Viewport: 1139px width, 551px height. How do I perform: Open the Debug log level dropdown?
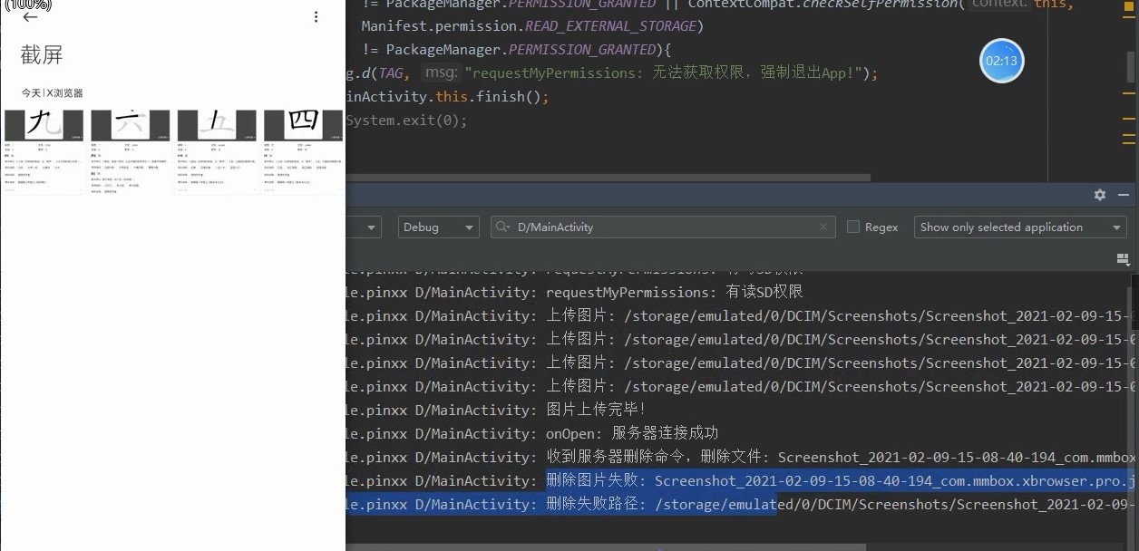click(x=439, y=227)
